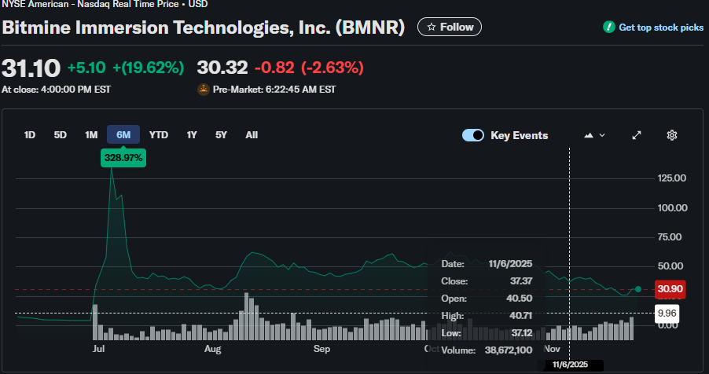This screenshot has height=374, width=709.
Task: Select the 5D range tab
Action: click(61, 135)
